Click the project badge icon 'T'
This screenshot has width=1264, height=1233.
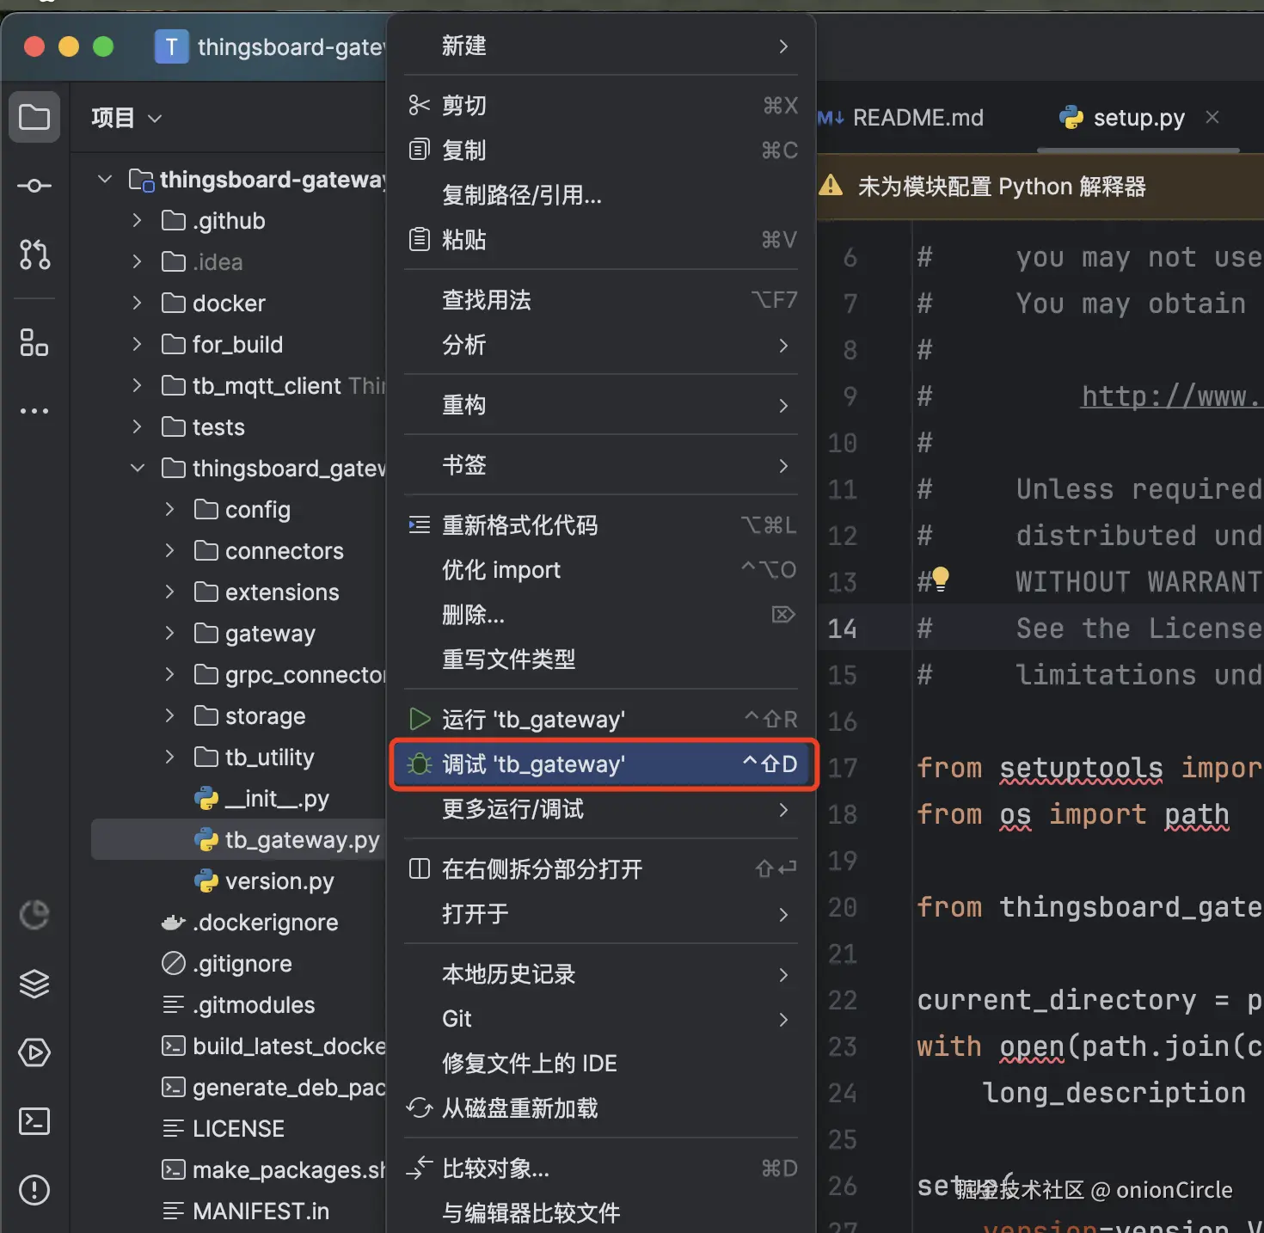tap(171, 46)
